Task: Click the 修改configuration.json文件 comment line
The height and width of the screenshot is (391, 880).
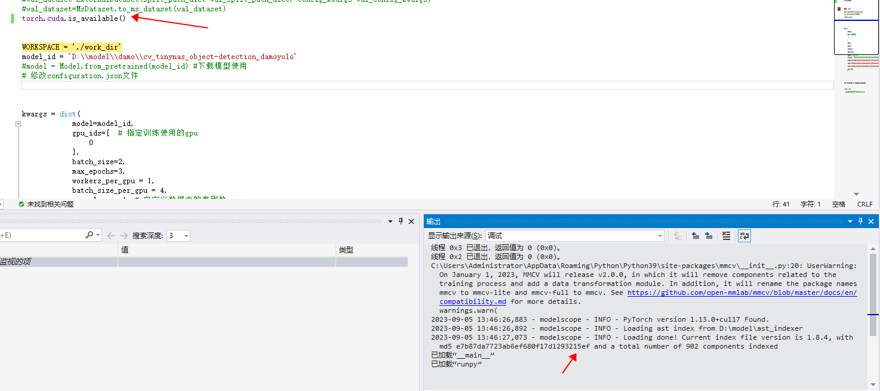Action: [x=80, y=76]
